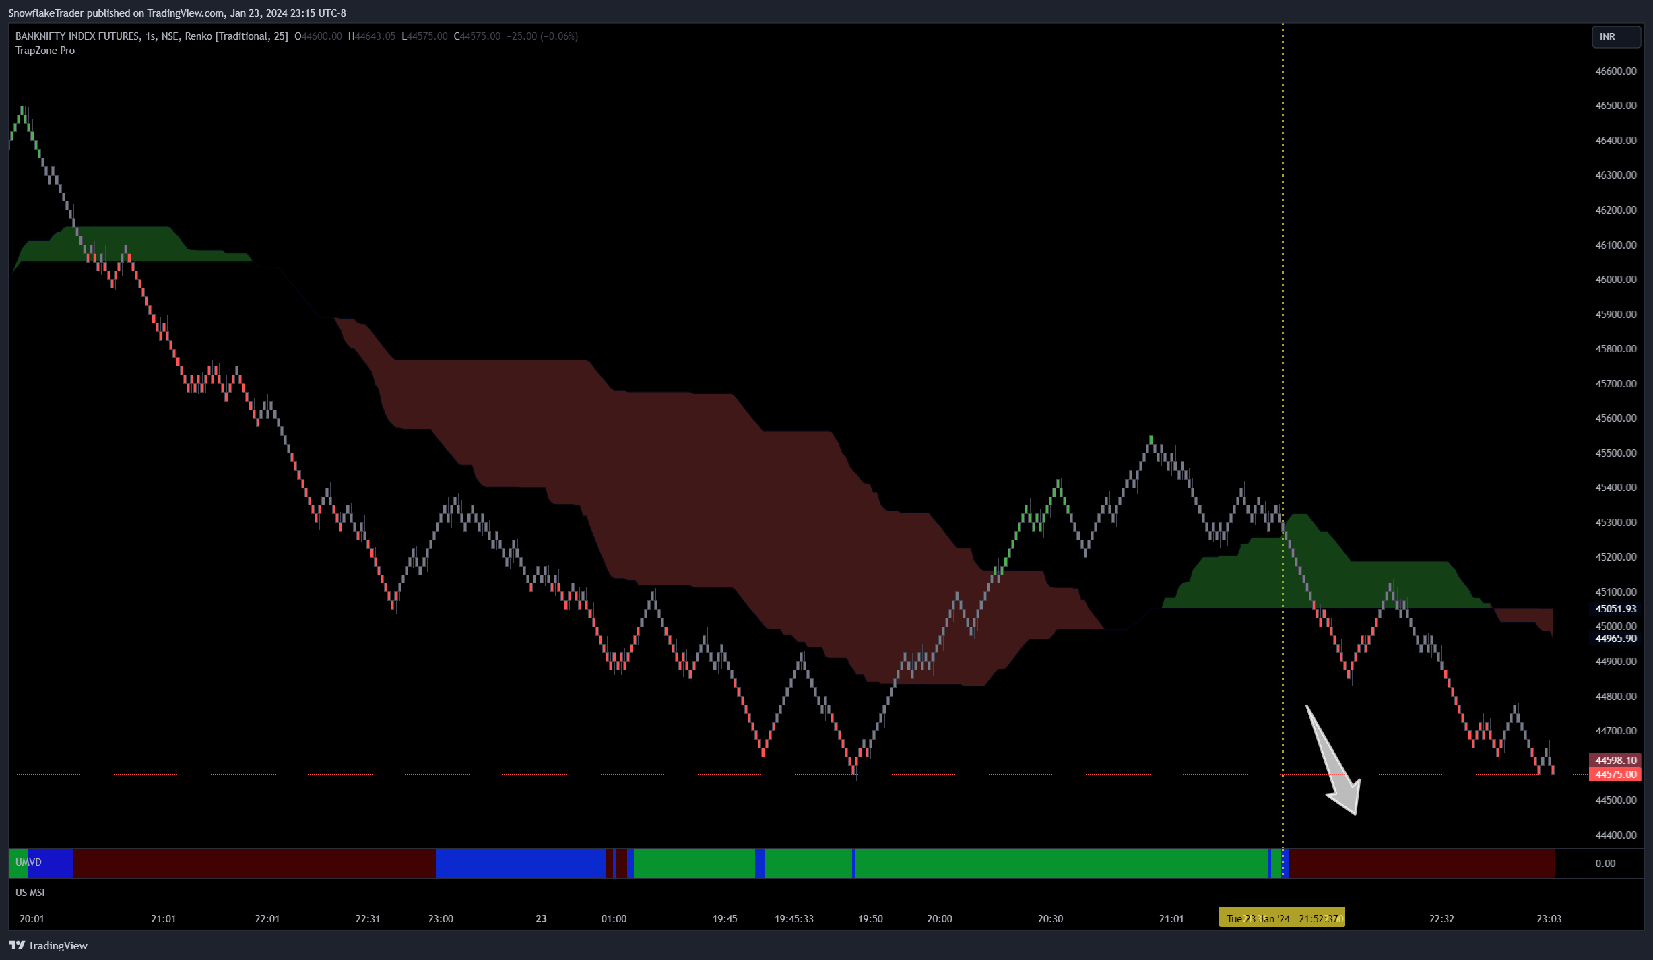Screen dimensions: 1653x960
Task: Click the TrapZone Pro indicator label
Action: [45, 51]
